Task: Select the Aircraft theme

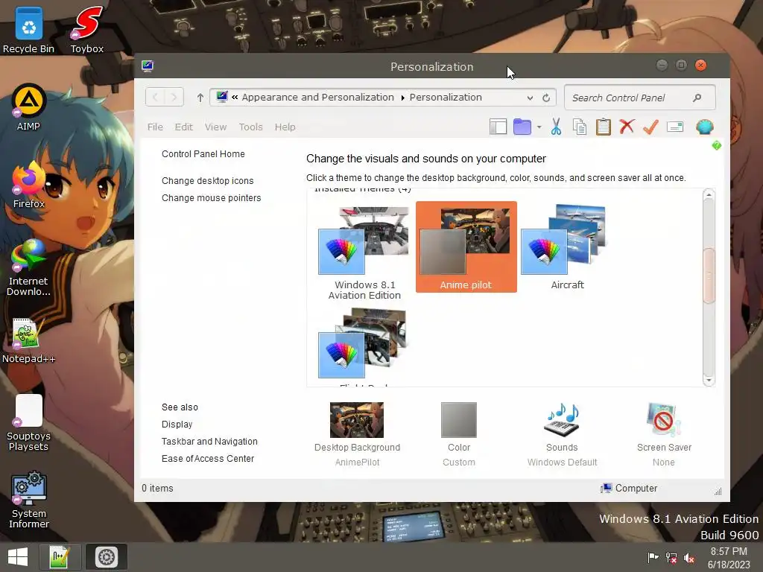Action: pyautogui.click(x=567, y=247)
